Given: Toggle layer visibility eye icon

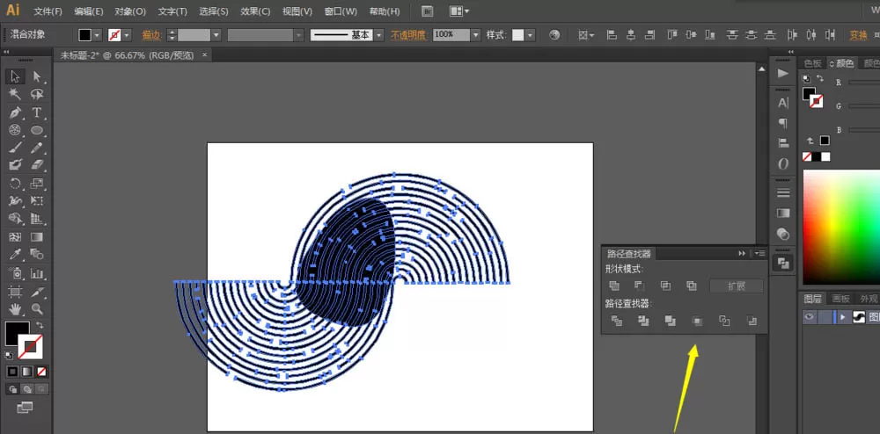Looking at the screenshot, I should point(809,317).
